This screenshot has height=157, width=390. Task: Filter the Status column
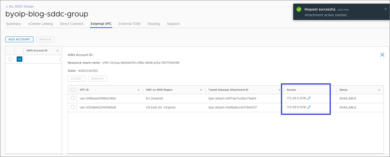click(379, 90)
